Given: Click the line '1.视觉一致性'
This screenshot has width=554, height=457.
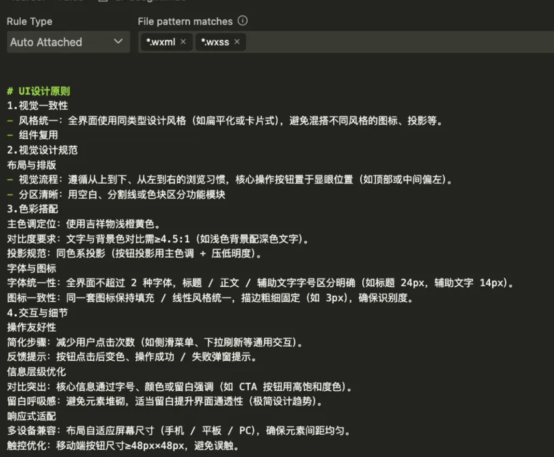Looking at the screenshot, I should click(38, 106).
